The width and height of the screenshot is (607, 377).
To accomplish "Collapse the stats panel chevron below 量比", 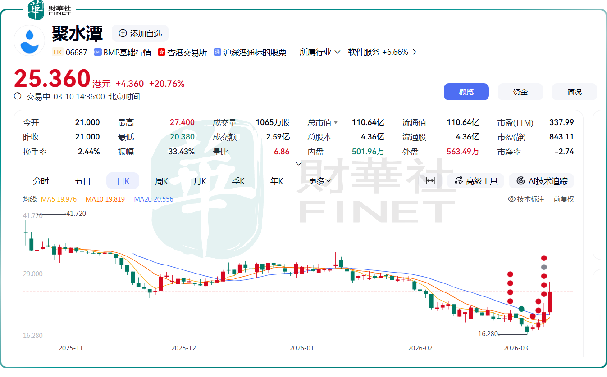I will tap(298, 164).
